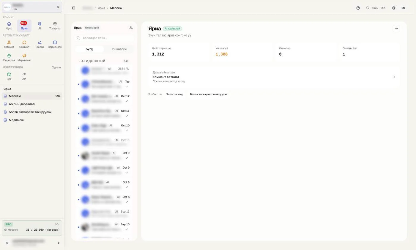Open the Маркетинг megaphone icon

click(x=24, y=58)
